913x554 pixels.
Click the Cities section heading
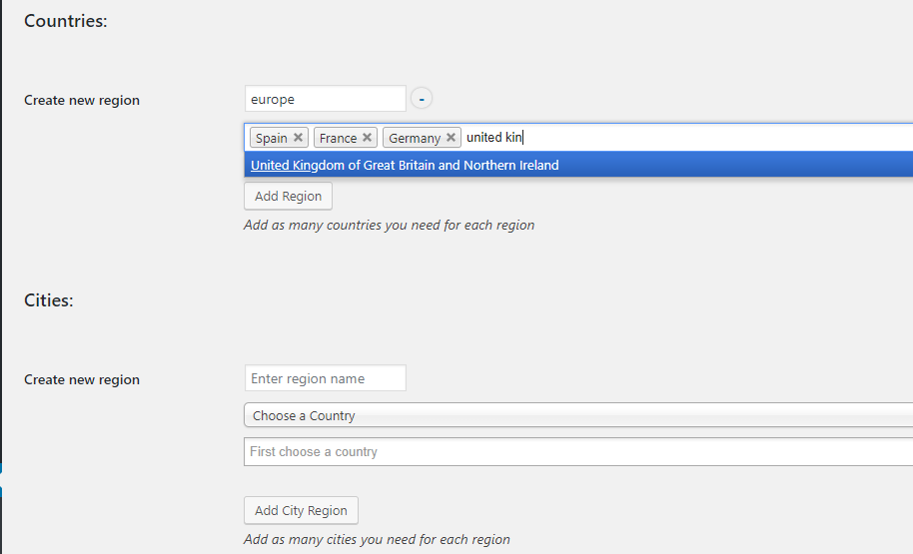tap(48, 299)
